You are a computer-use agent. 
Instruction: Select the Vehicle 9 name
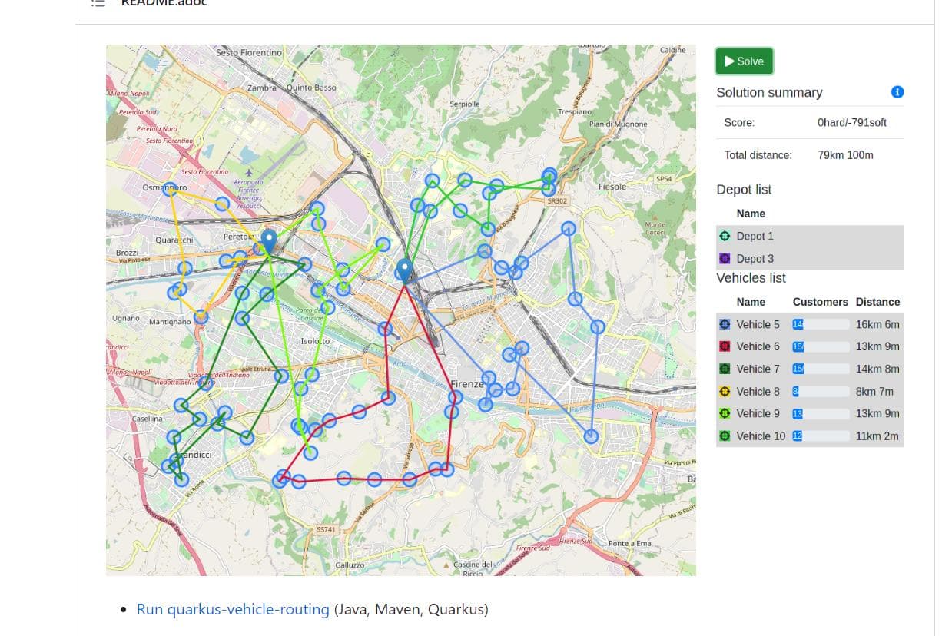(758, 413)
